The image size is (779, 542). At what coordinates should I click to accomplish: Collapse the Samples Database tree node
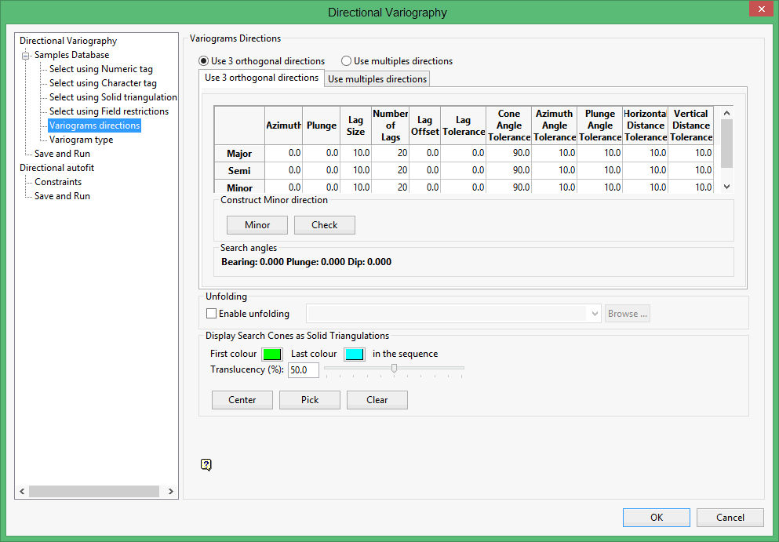(x=25, y=55)
